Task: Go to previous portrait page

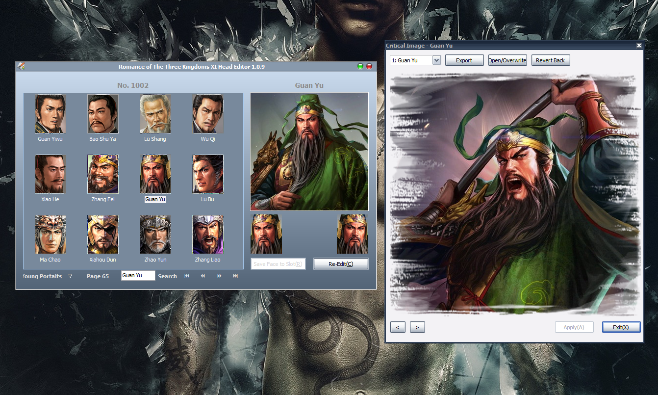Action: click(x=202, y=276)
